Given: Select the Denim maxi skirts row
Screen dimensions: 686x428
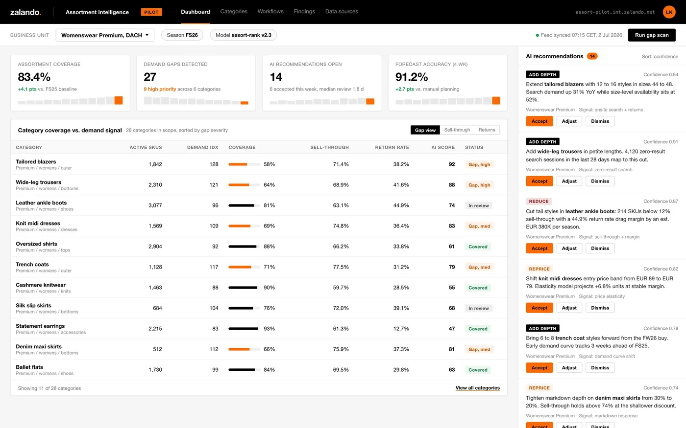Looking at the screenshot, I should coord(259,349).
